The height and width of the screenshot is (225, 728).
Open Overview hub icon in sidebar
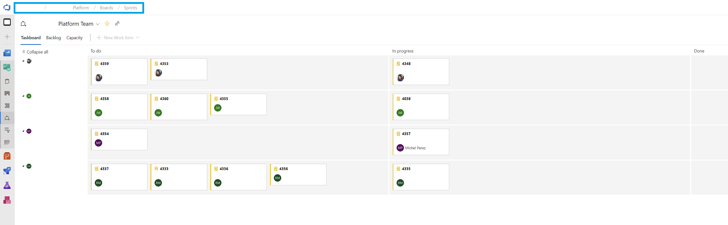(x=7, y=53)
